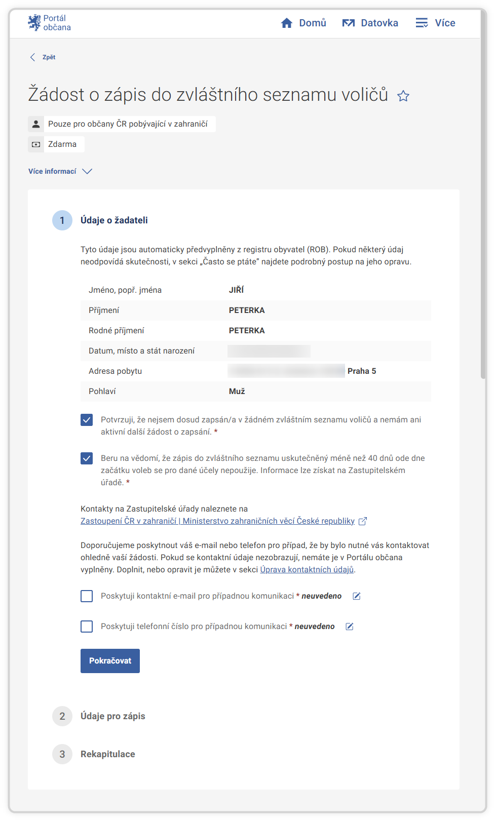Mark page as favorite with star icon
The width and height of the screenshot is (495, 821).
403,96
